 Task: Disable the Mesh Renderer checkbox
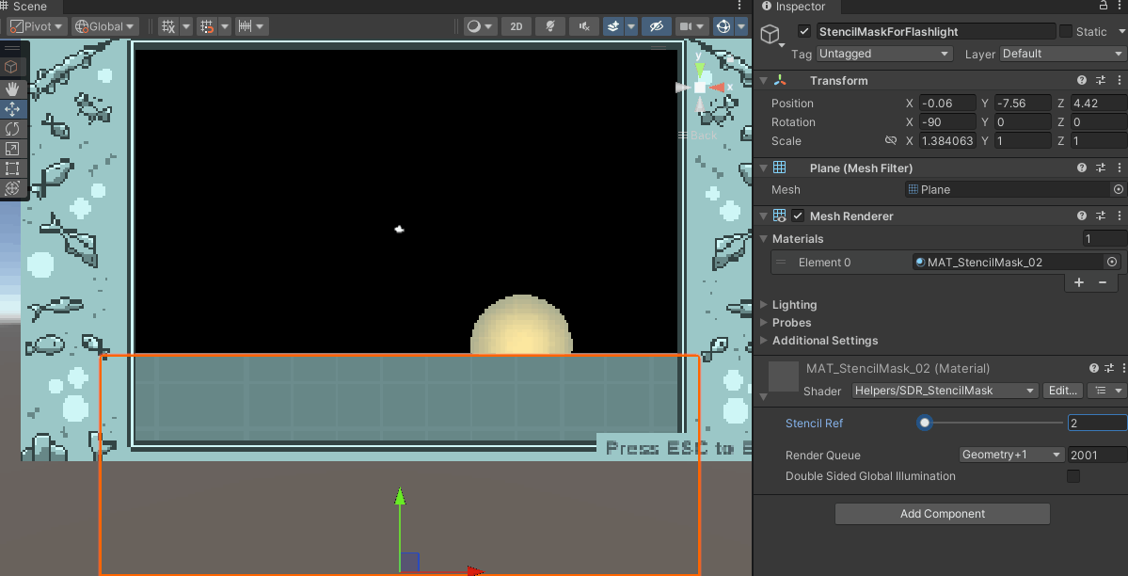(798, 216)
